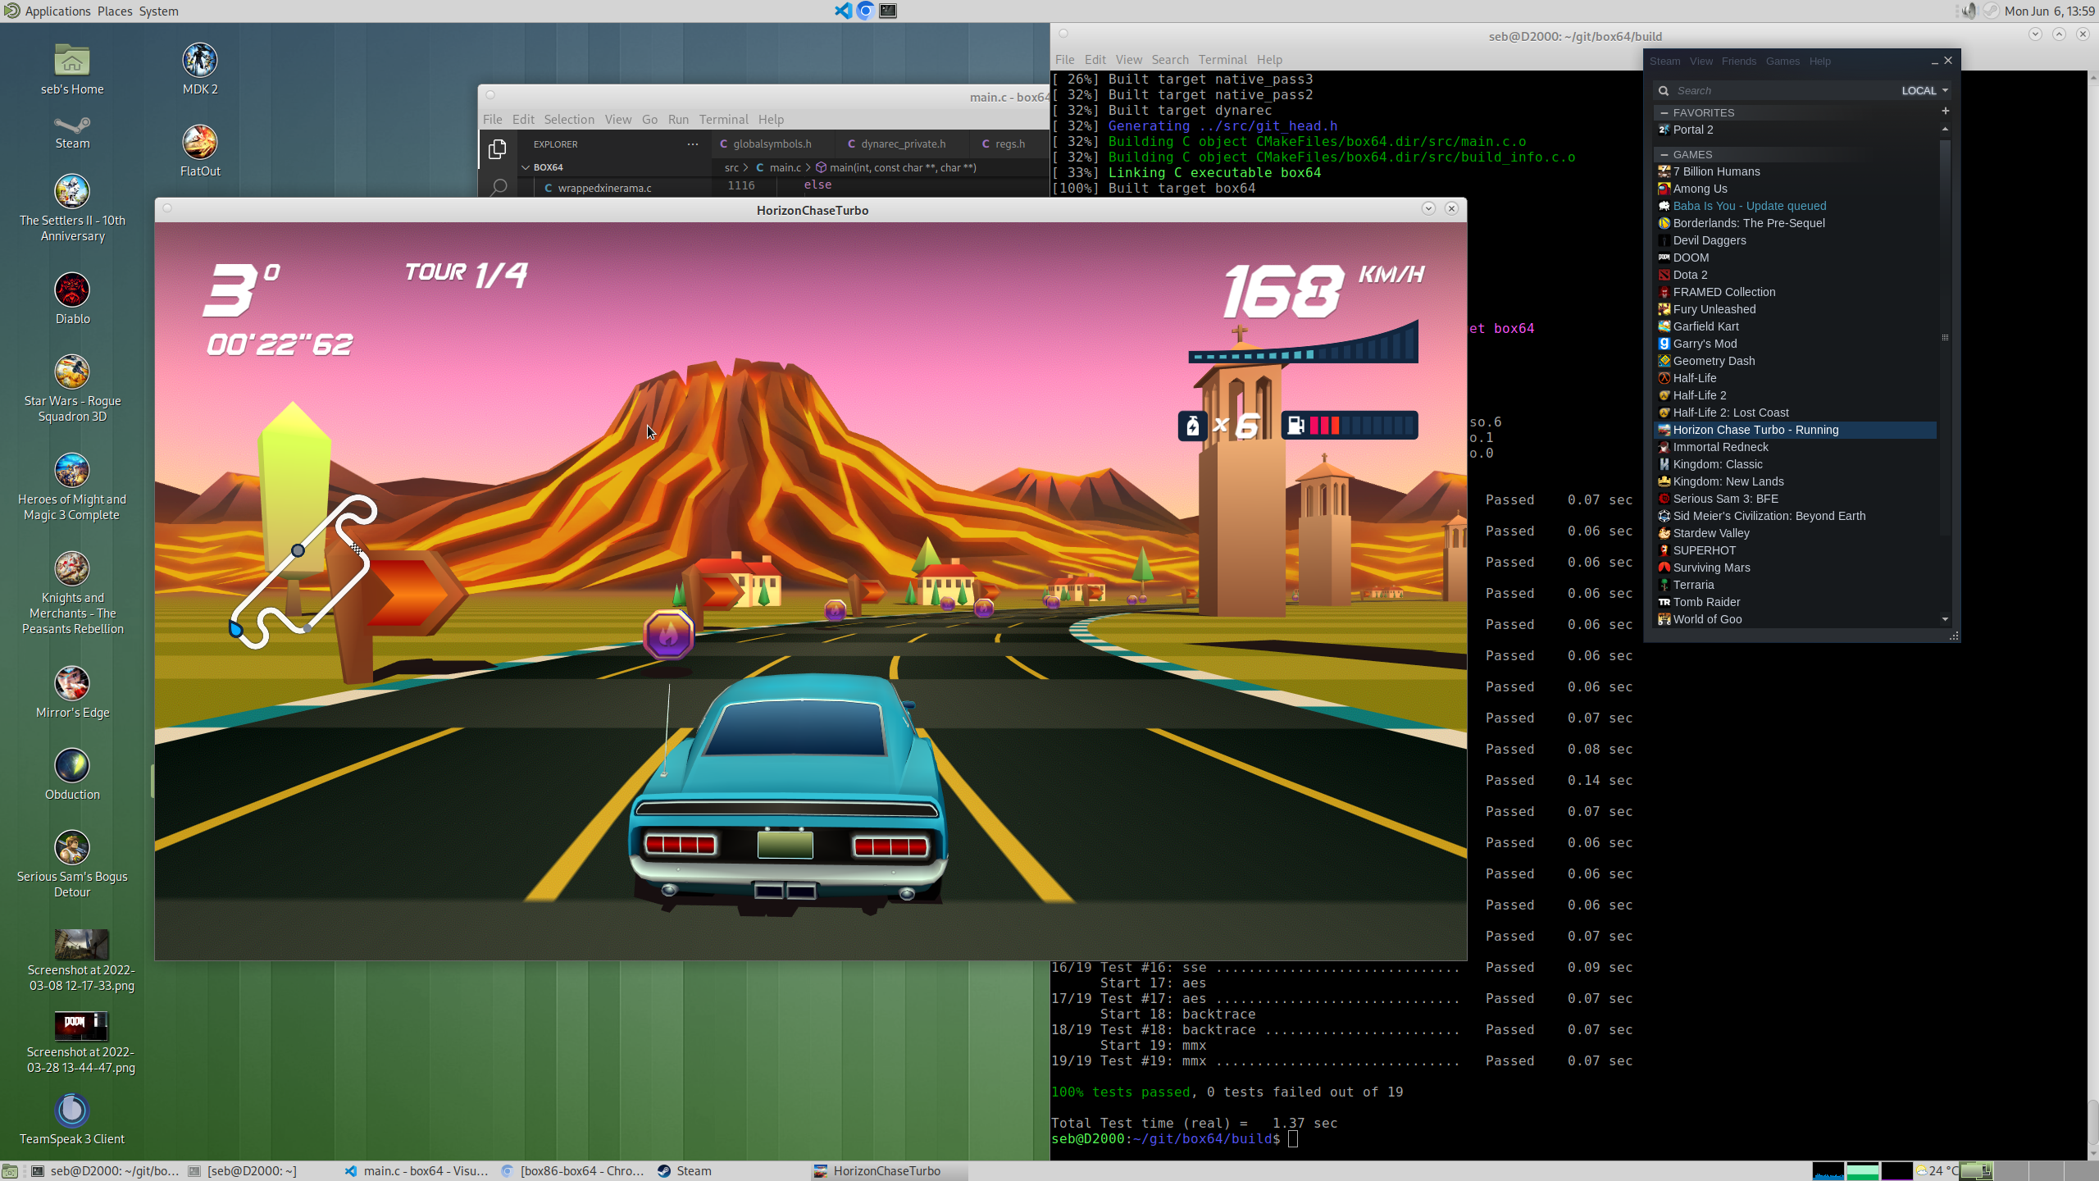Select Horizon Chase Turbo - Running entry

[x=1796, y=430]
